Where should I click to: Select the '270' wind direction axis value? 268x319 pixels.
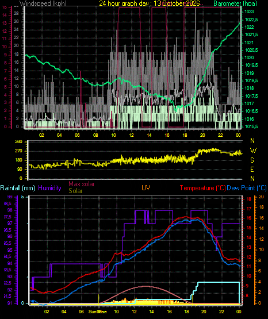point(18,151)
